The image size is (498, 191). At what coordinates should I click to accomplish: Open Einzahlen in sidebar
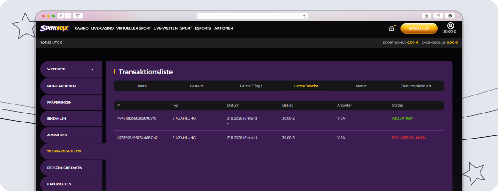71,118
